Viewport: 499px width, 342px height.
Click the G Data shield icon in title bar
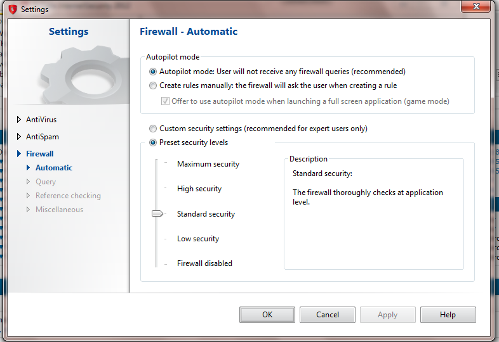pos(11,9)
